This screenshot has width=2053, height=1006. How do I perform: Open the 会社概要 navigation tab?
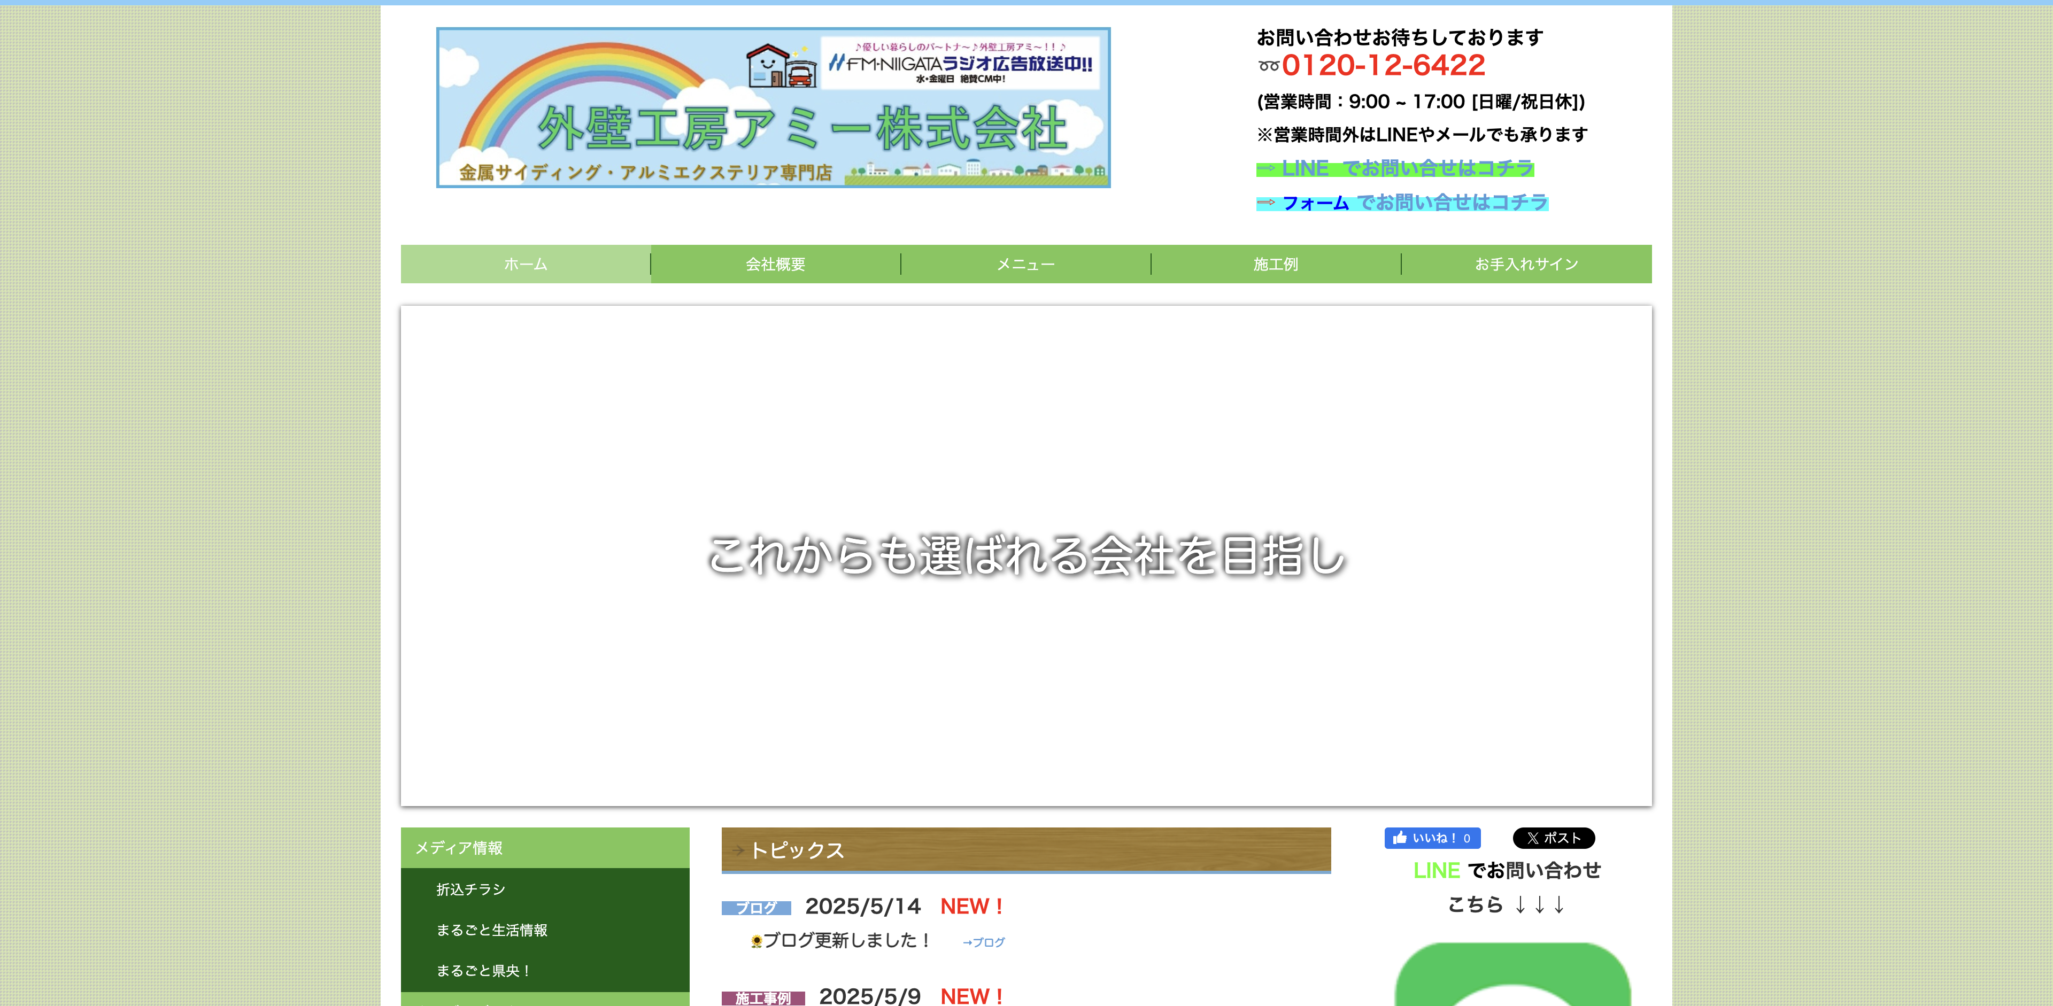775,264
